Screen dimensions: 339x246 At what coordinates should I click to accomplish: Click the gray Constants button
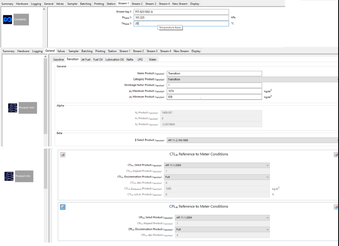pos(21,19)
